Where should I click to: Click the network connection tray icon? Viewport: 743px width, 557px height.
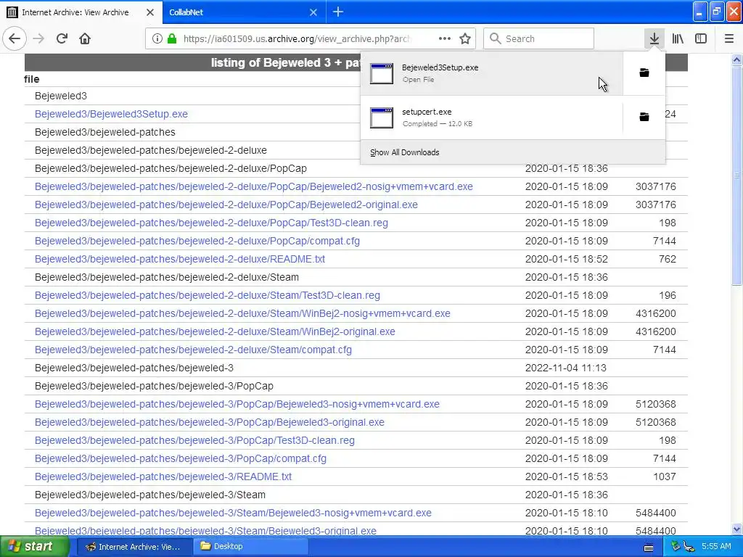click(689, 547)
